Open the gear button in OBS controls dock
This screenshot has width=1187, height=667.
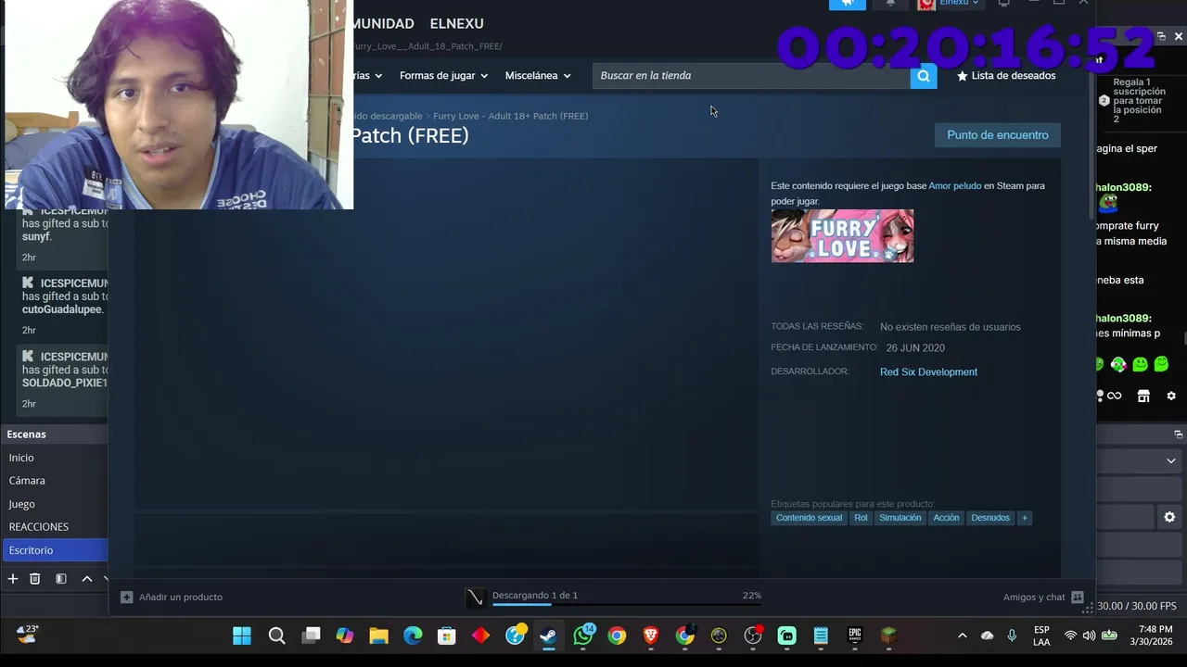coord(1169,517)
